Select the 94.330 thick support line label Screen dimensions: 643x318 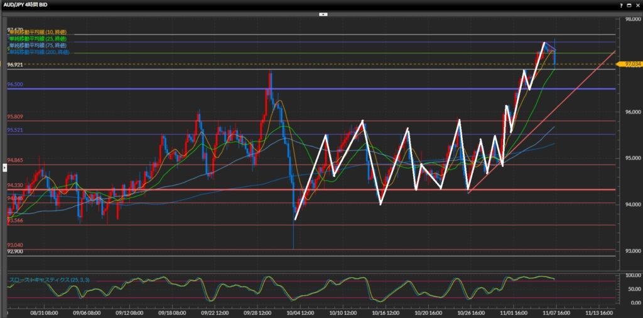click(x=15, y=185)
